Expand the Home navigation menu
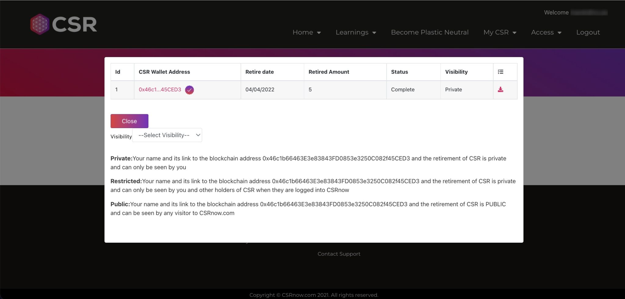This screenshot has width=625, height=299. click(x=303, y=32)
